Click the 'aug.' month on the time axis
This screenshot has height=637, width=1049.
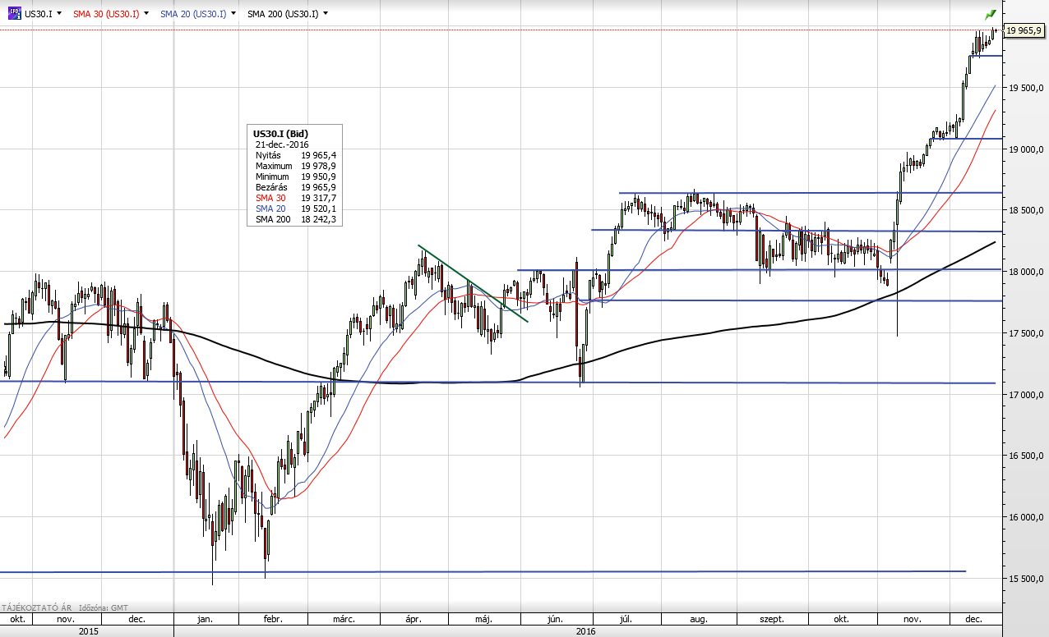[699, 619]
